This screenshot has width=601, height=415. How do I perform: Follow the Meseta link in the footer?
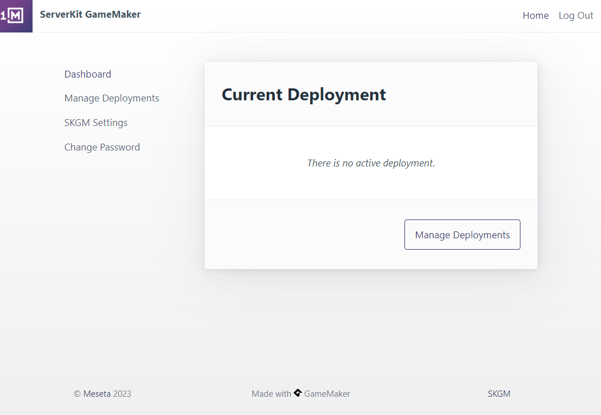[x=97, y=393]
